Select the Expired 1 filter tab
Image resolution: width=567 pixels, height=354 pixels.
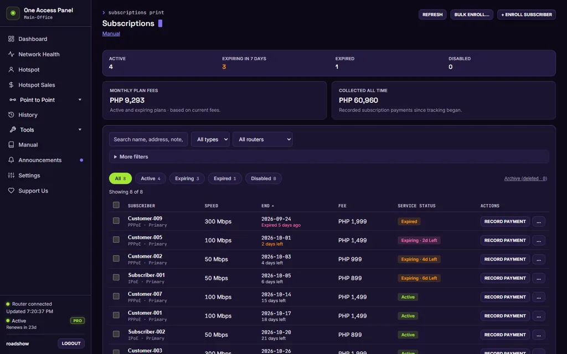tap(225, 179)
